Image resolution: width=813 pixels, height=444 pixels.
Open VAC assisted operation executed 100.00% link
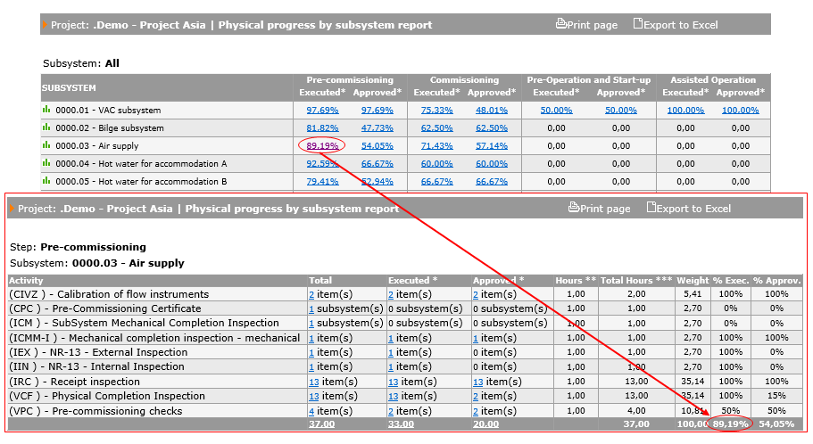pos(685,111)
